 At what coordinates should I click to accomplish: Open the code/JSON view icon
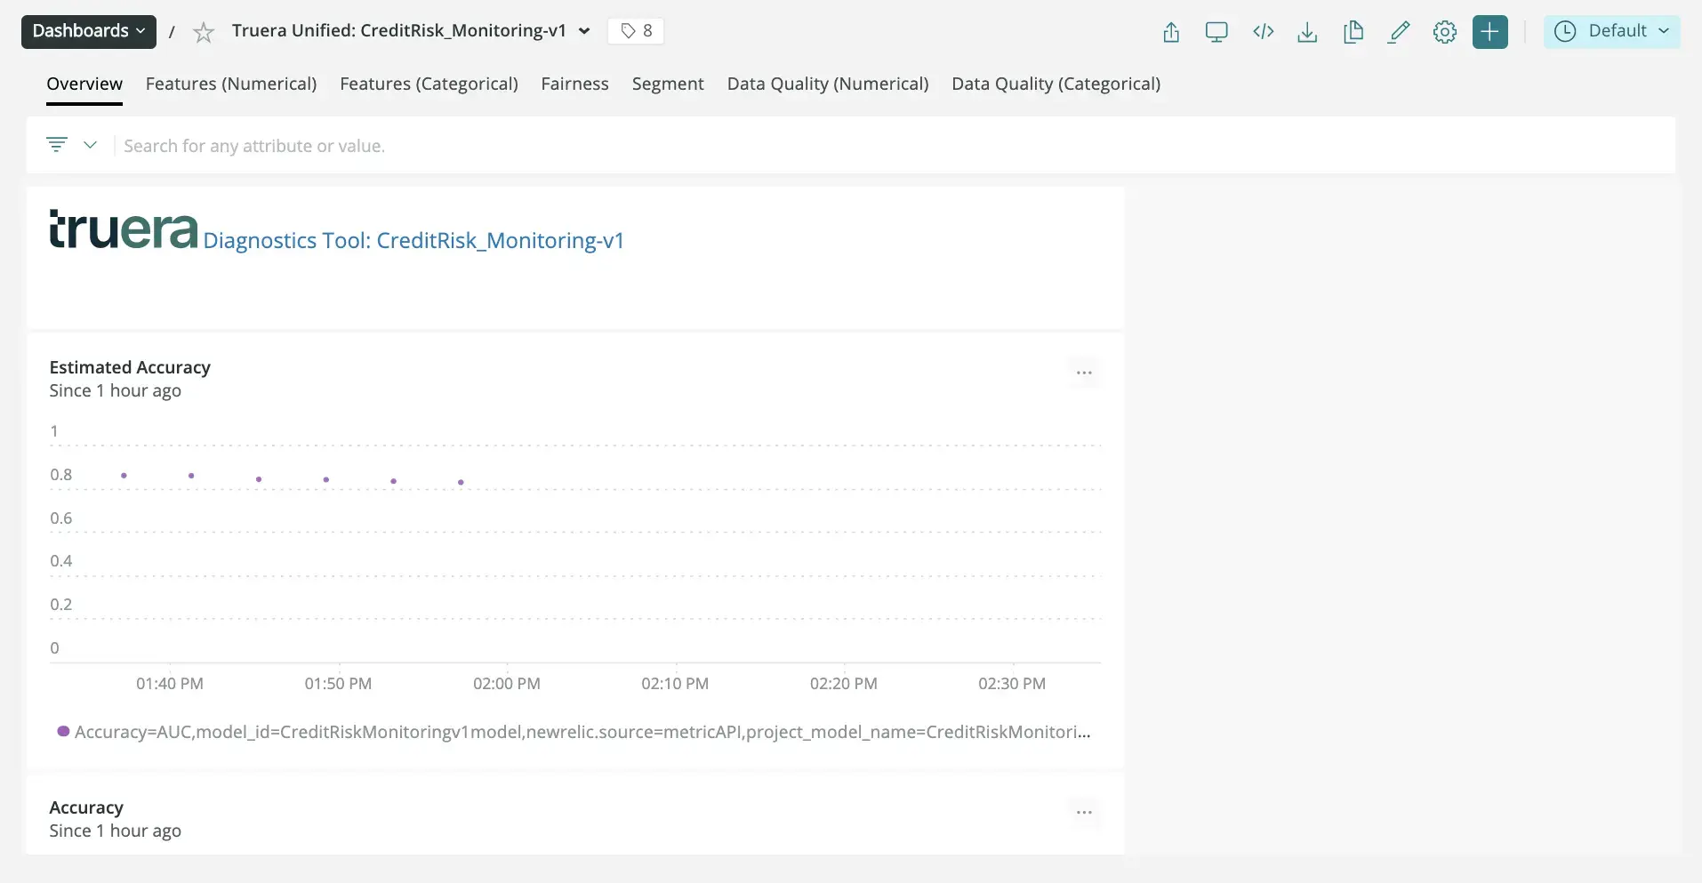pyautogui.click(x=1263, y=32)
